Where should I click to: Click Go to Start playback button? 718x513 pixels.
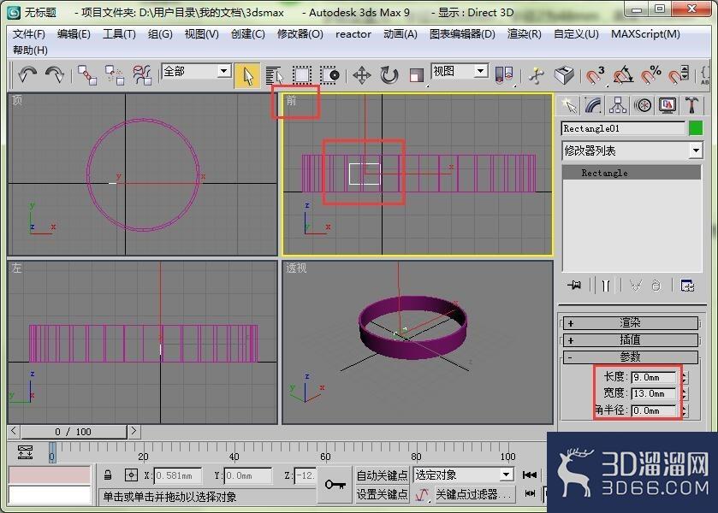click(x=530, y=475)
